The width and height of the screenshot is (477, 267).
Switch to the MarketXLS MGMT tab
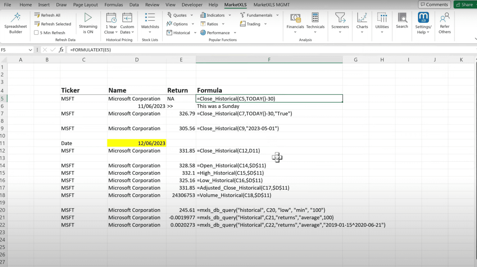coord(271,5)
